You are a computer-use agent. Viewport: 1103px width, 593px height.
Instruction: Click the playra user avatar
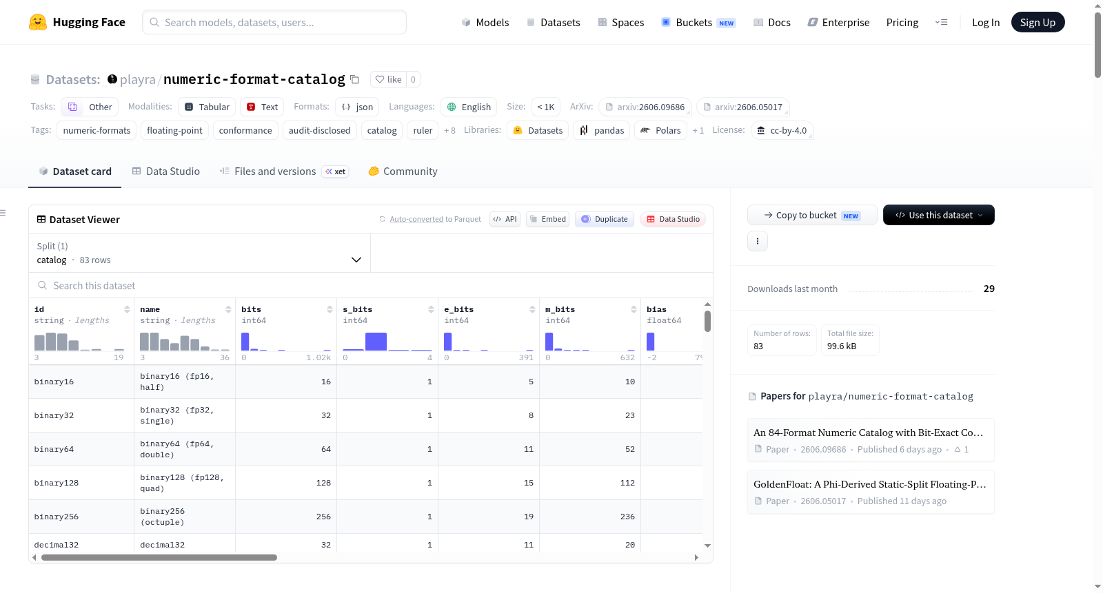pos(112,79)
